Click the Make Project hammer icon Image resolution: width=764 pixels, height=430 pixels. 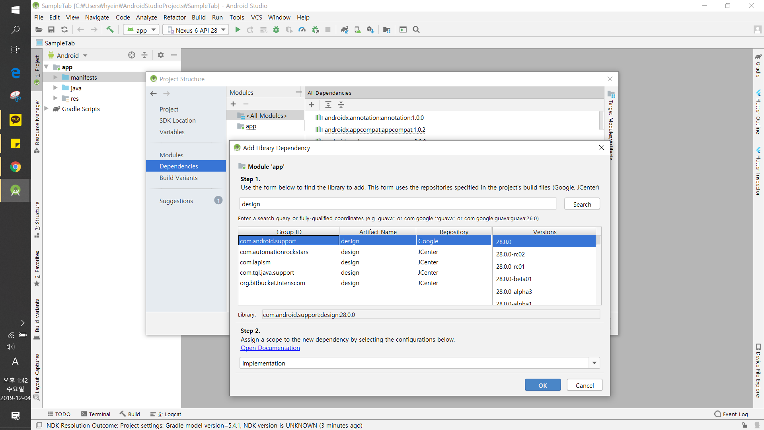[x=110, y=30]
